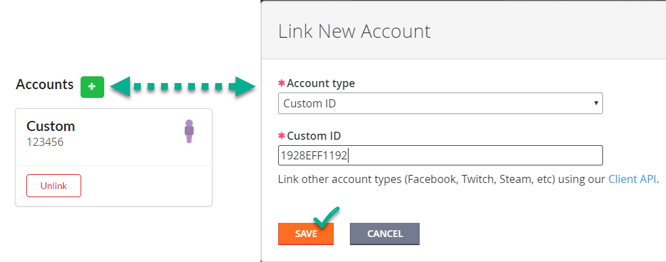Click the dropdown arrow in Account type
666x262 pixels.
tap(596, 103)
